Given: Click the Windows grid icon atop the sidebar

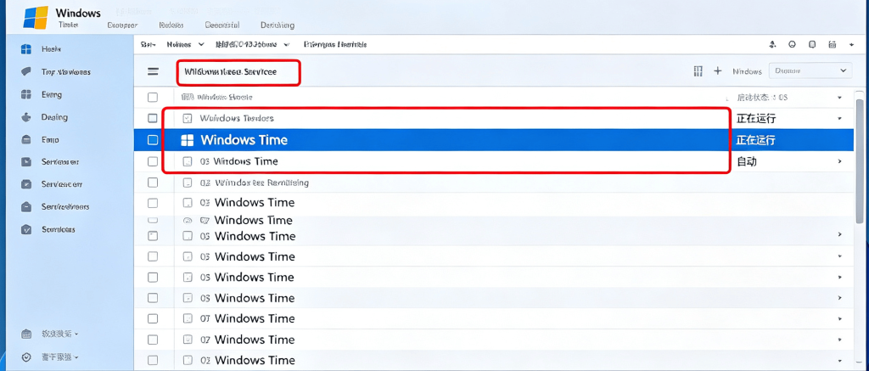Looking at the screenshot, I should pyautogui.click(x=25, y=49).
